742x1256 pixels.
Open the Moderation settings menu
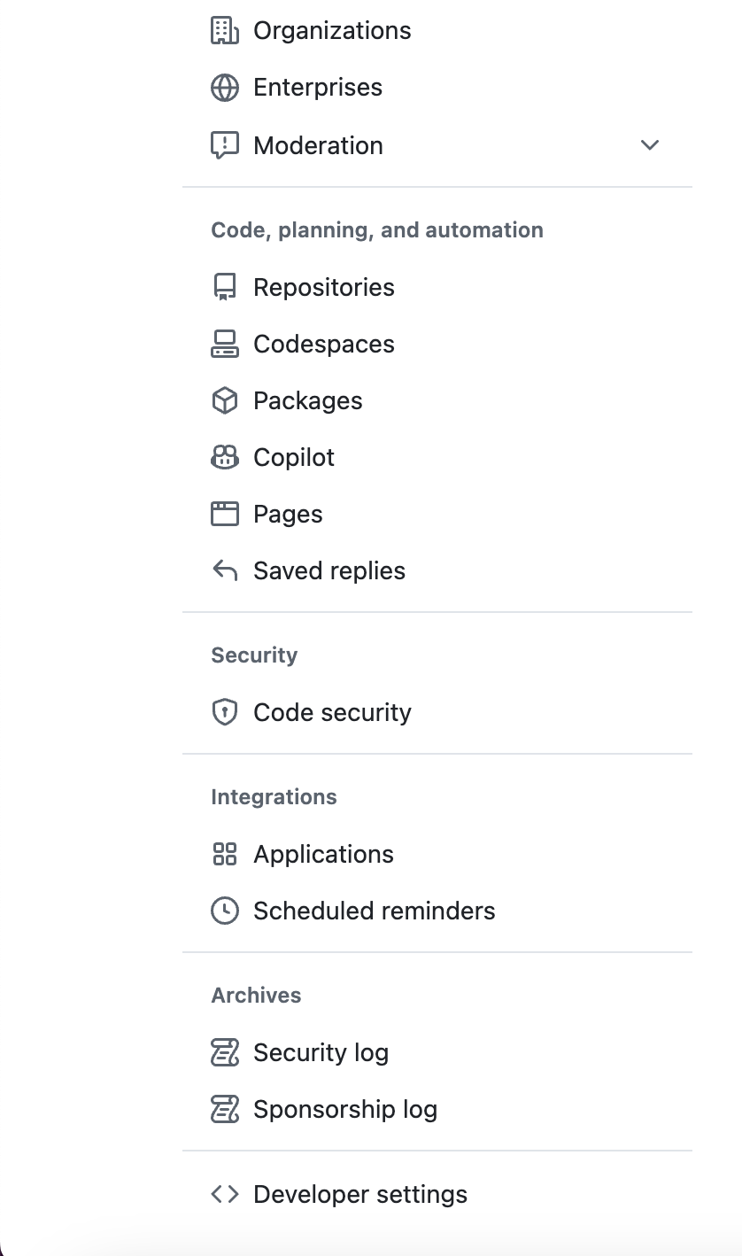[318, 145]
